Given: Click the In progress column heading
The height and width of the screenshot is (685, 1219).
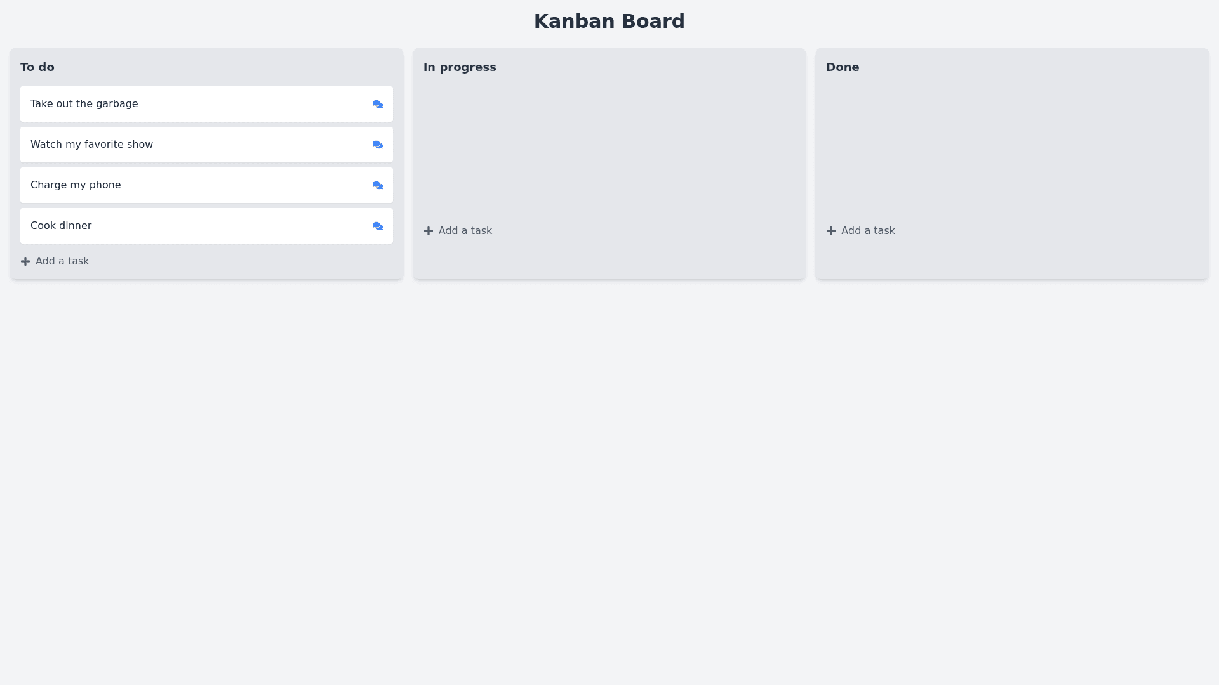Looking at the screenshot, I should (460, 67).
